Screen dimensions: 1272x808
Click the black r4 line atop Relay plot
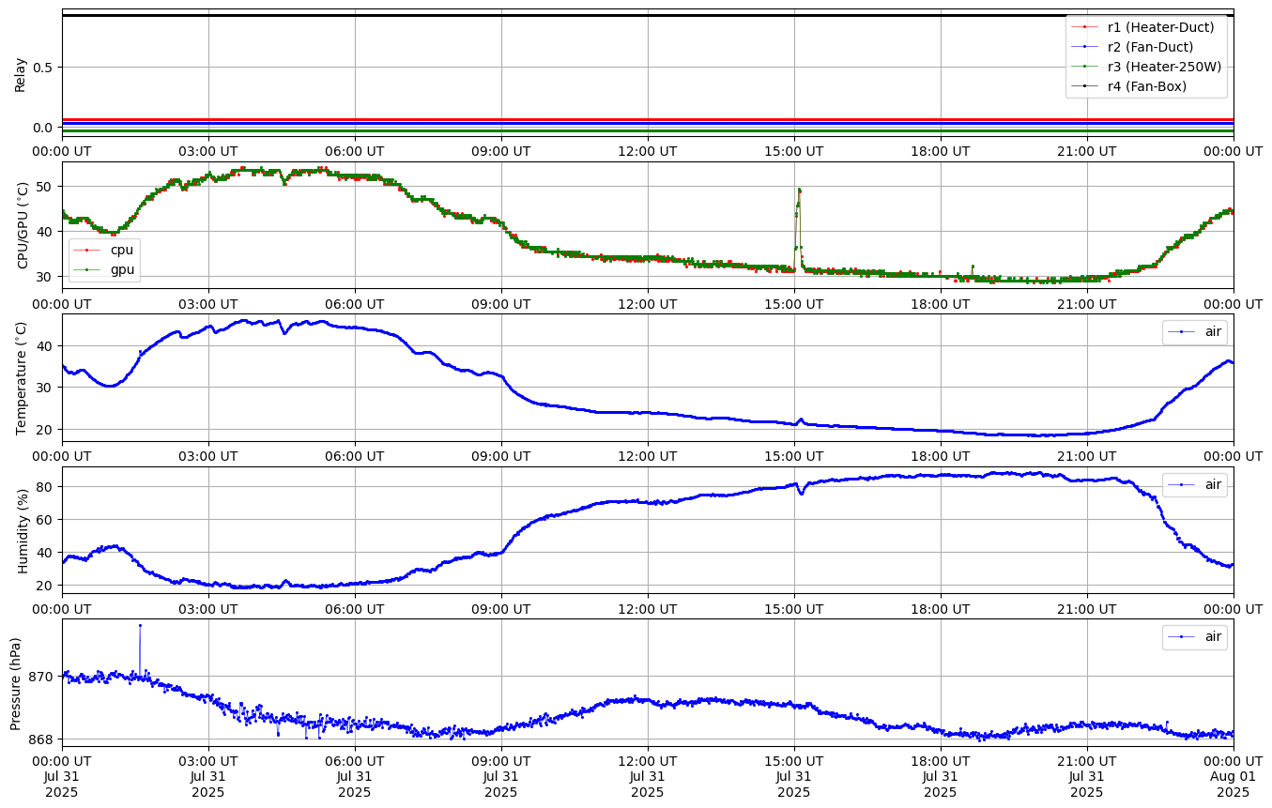coord(648,15)
